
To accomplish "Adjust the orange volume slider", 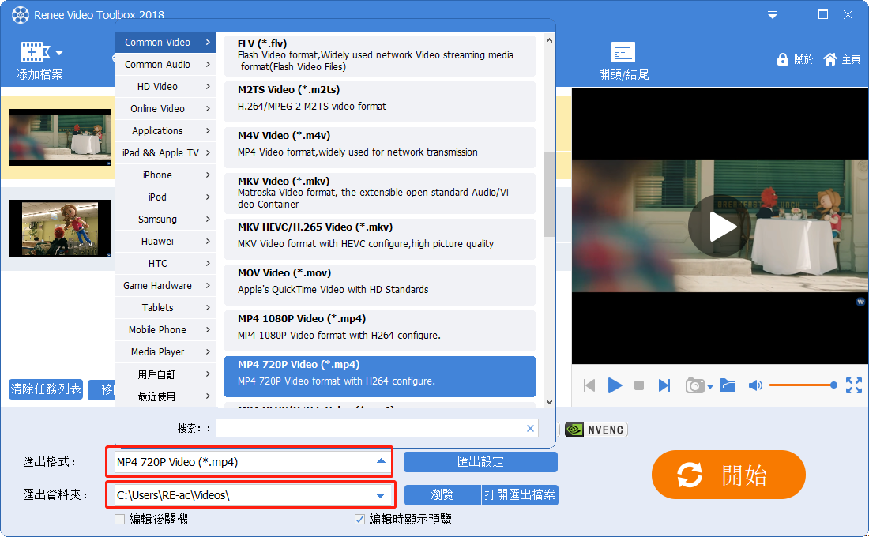I will (803, 385).
